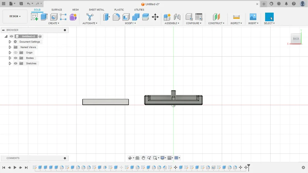This screenshot has height=173, width=308.
Task: Open the Help question mark
Action: (294, 4)
